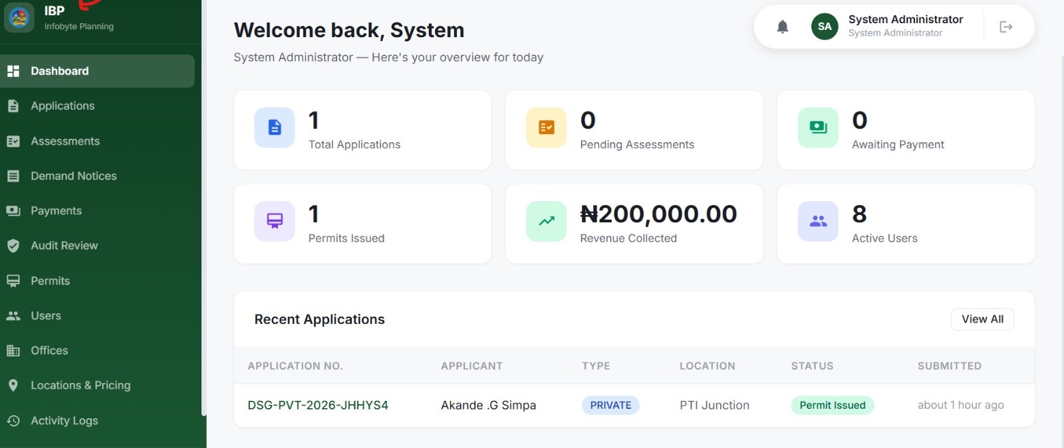The width and height of the screenshot is (1064, 448).
Task: Click the Permits certificate icon in sidebar
Action: [x=13, y=281]
